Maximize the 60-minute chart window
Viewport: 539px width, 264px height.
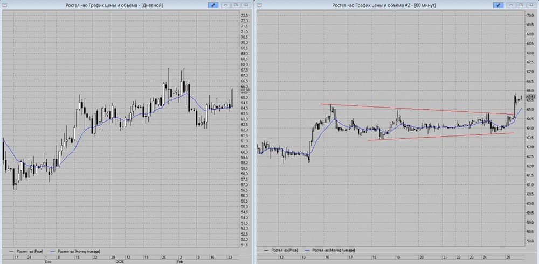click(x=521, y=5)
